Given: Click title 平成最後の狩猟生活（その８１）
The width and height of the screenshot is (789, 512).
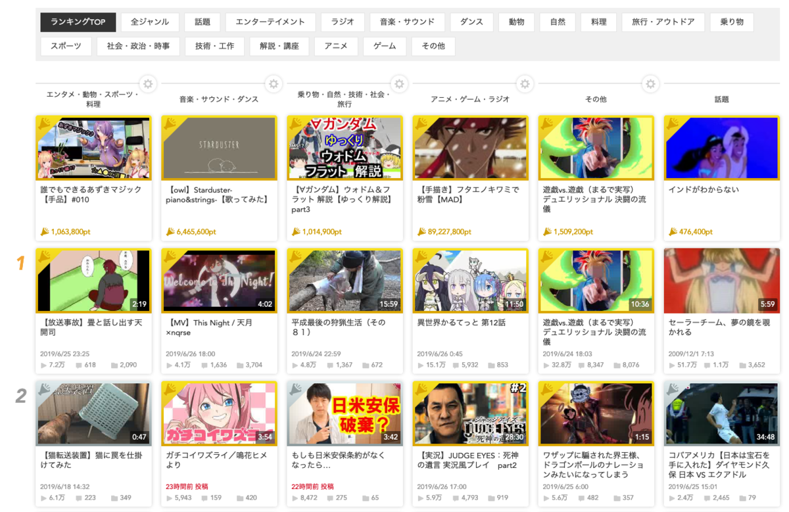Looking at the screenshot, I should tap(338, 327).
